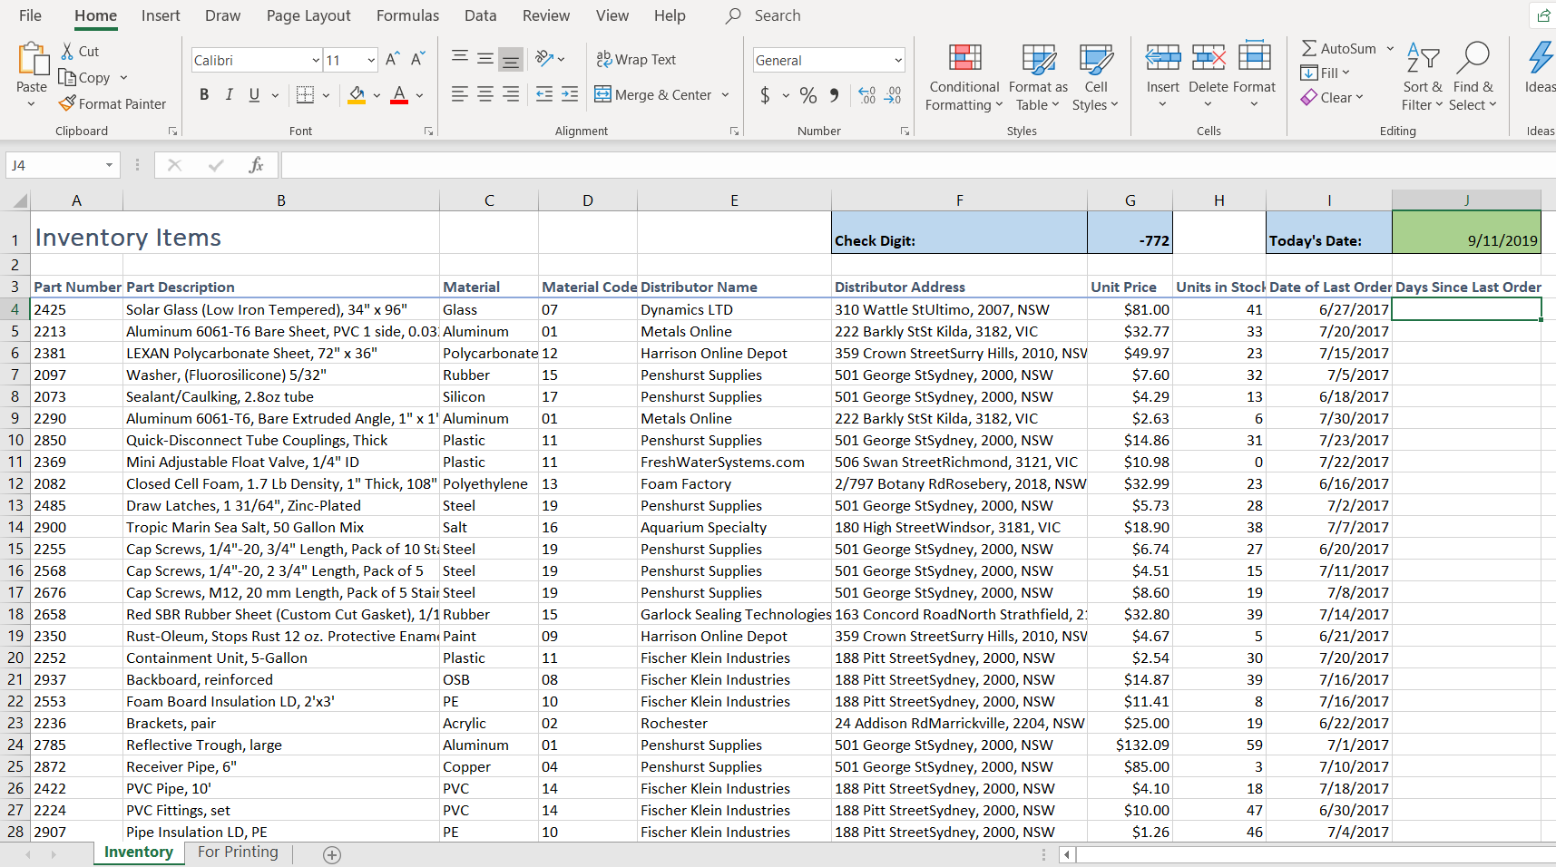The height and width of the screenshot is (867, 1556).
Task: Toggle Wrap Text on the cell
Action: [x=636, y=60]
